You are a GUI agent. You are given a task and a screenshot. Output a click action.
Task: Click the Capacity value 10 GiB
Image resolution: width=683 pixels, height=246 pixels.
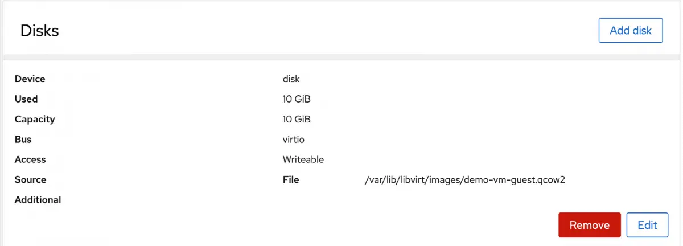[x=297, y=119]
